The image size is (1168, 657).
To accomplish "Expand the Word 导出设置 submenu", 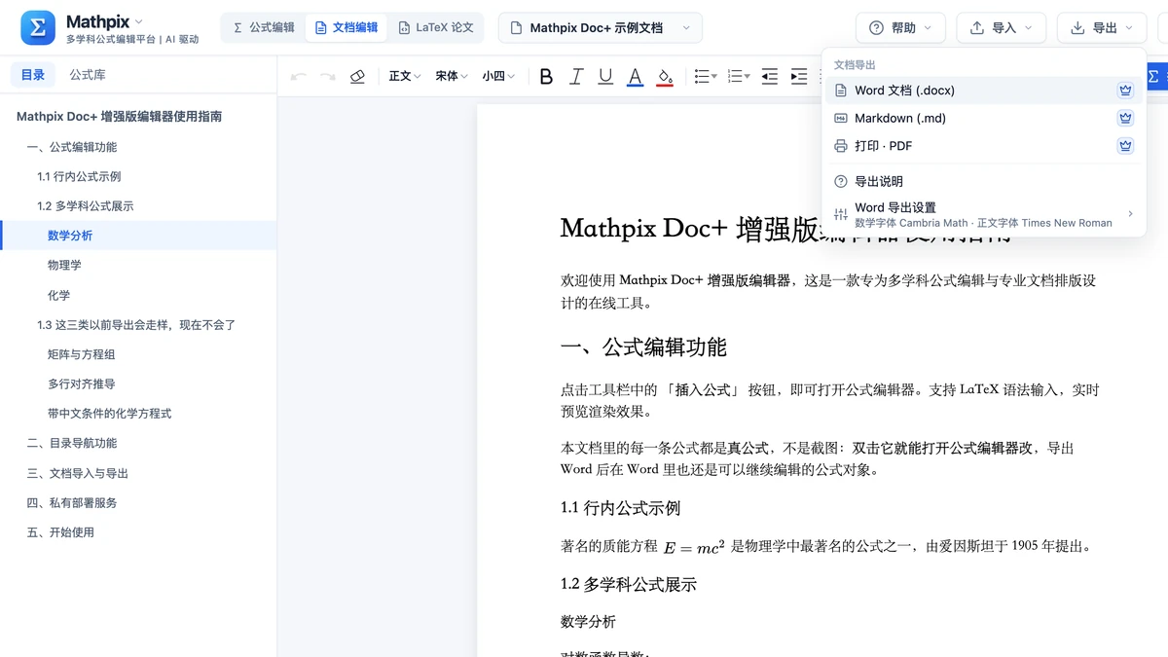I will pos(984,214).
